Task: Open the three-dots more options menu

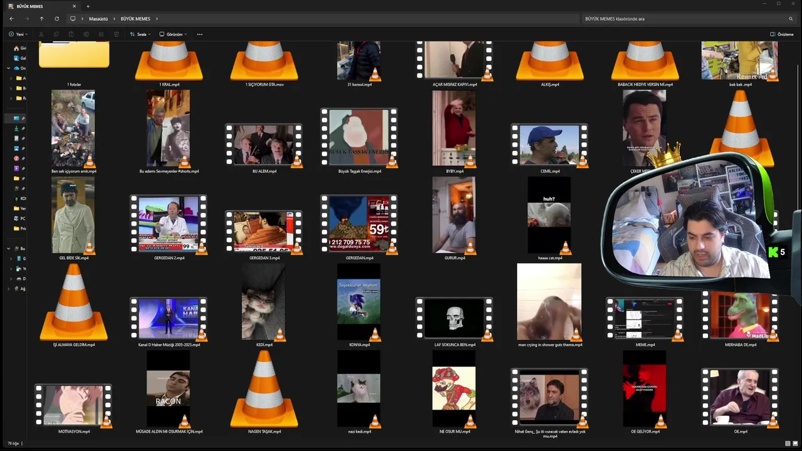Action: (x=200, y=34)
